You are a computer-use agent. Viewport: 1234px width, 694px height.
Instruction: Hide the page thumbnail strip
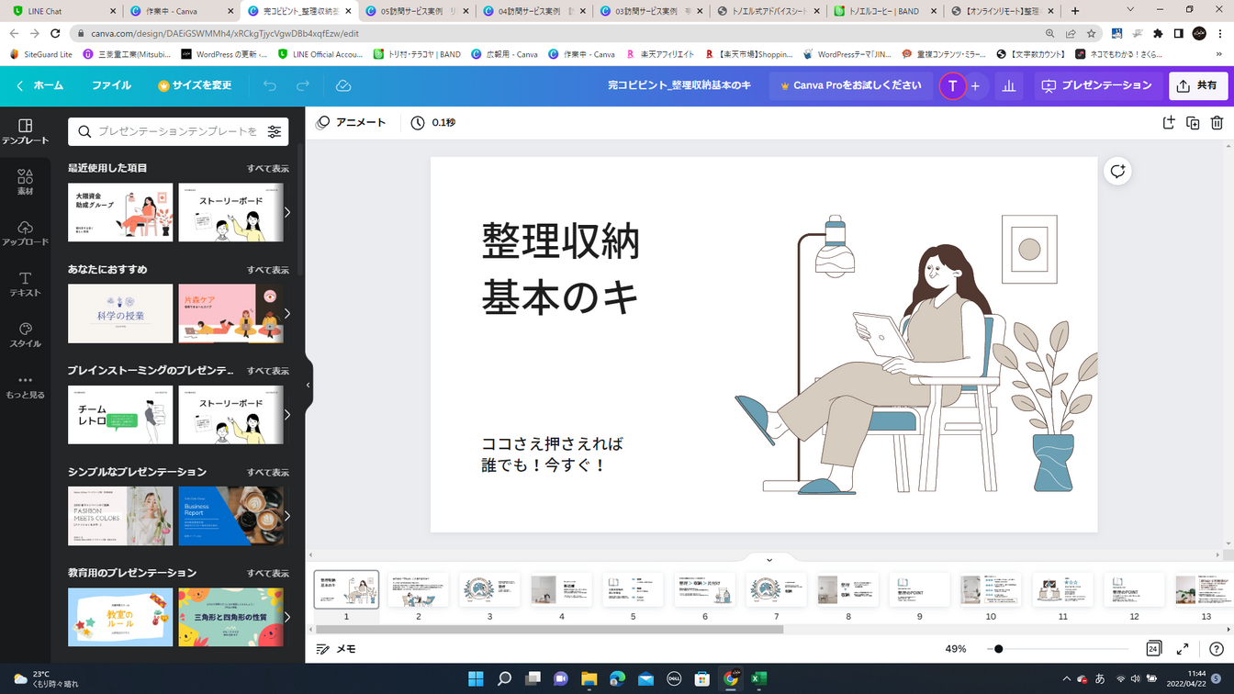point(769,559)
